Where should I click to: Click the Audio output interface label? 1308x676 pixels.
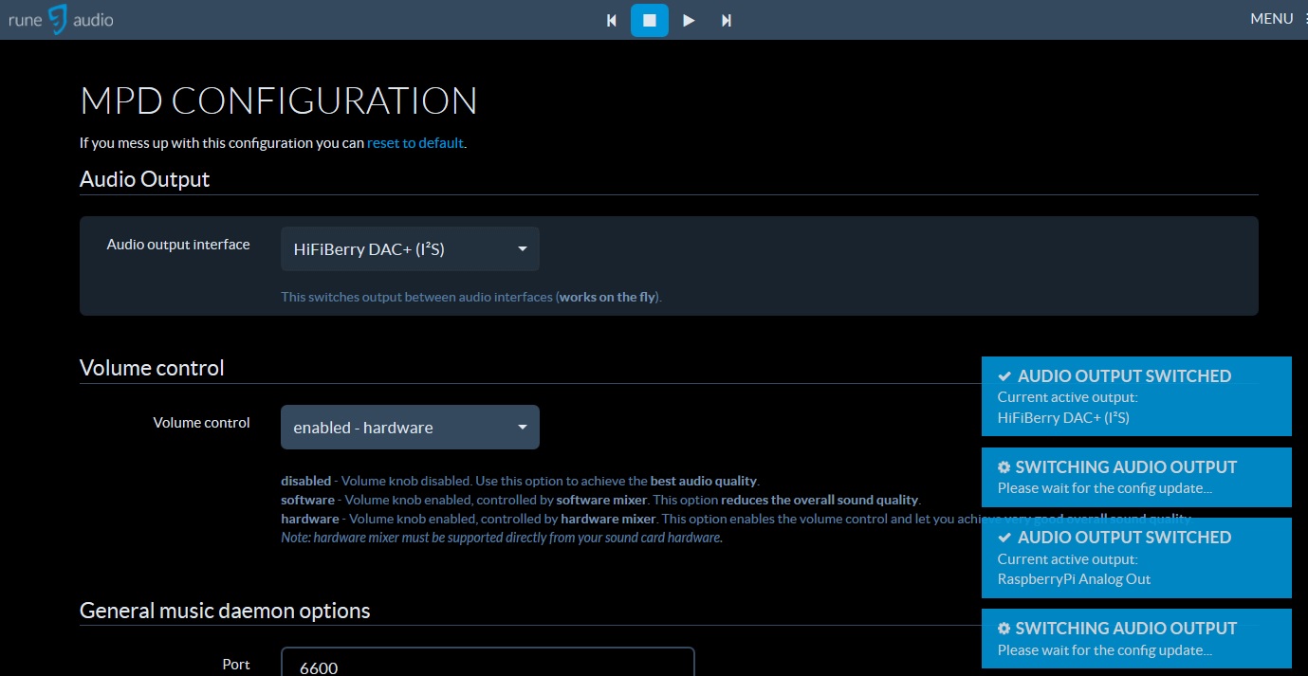(x=178, y=245)
